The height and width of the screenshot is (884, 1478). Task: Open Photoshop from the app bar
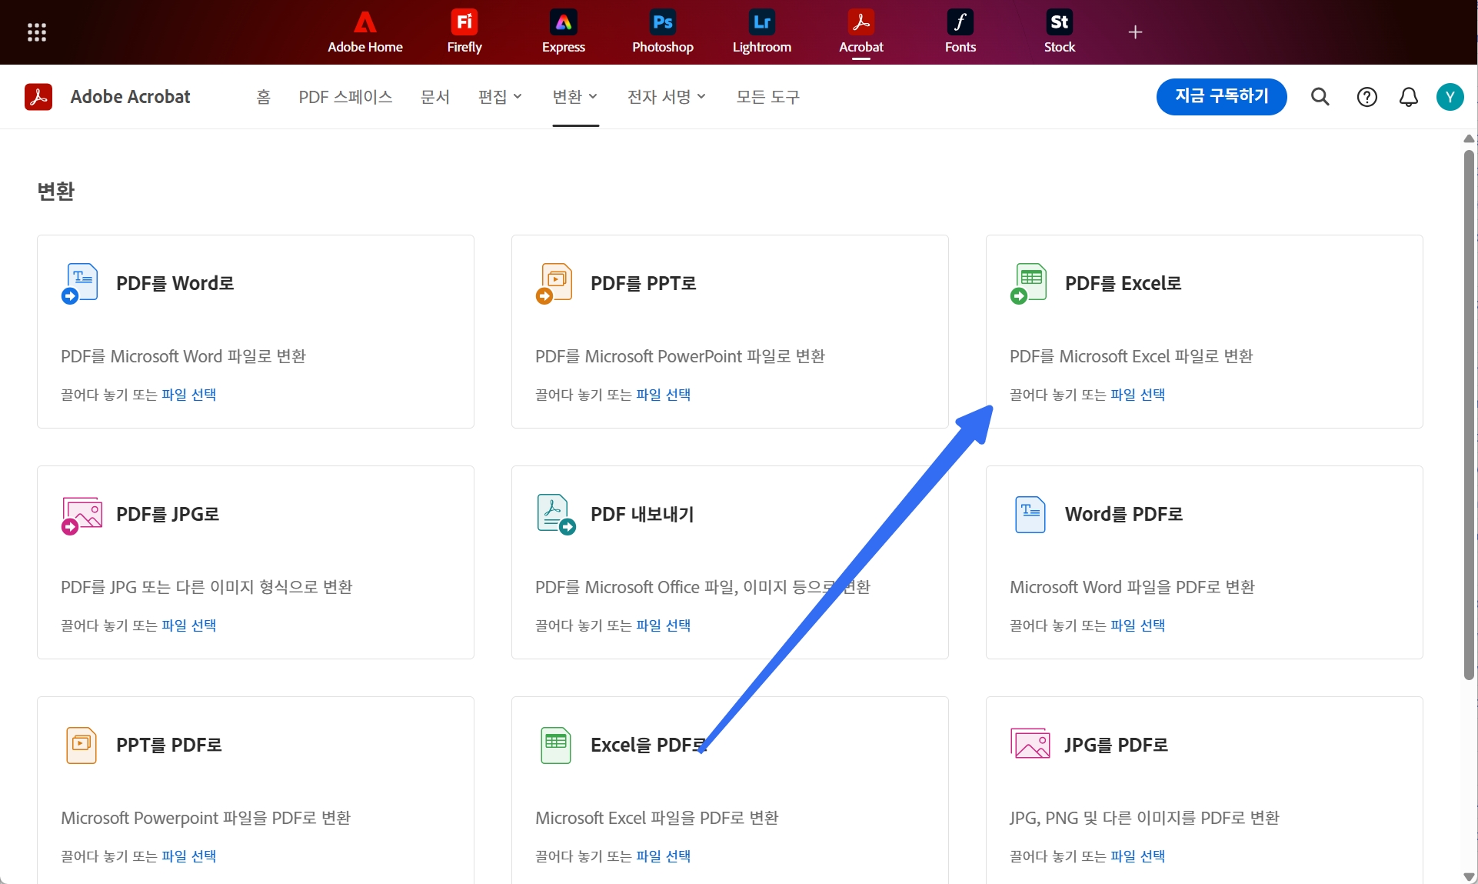coord(663,32)
